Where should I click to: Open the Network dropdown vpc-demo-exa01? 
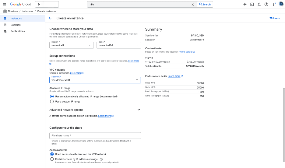click(x=95, y=80)
